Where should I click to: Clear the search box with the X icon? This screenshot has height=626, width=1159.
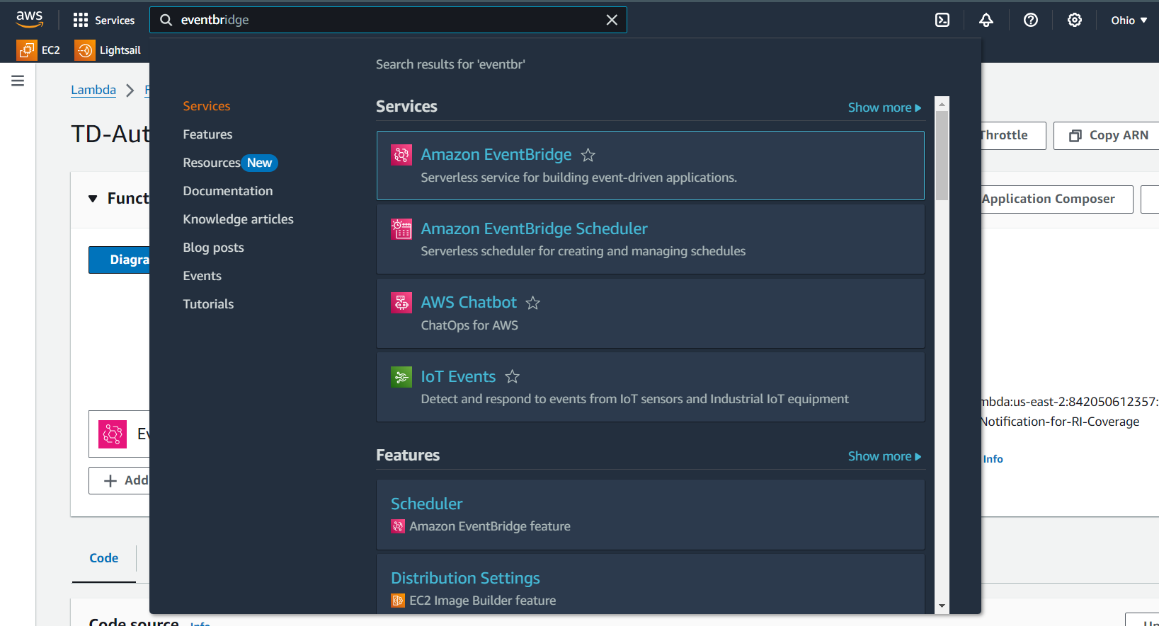pos(612,20)
